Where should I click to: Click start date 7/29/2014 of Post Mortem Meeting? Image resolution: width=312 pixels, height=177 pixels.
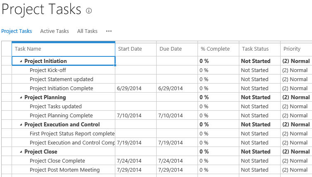[x=136, y=170]
